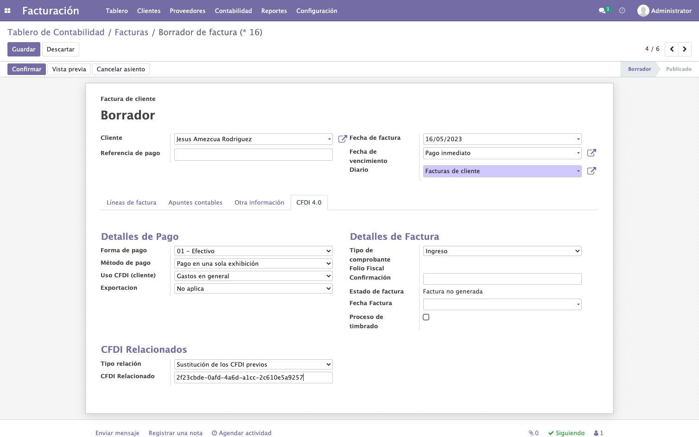Open the Uso CFDI dropdown
This screenshot has height=437, width=699.
tap(254, 276)
